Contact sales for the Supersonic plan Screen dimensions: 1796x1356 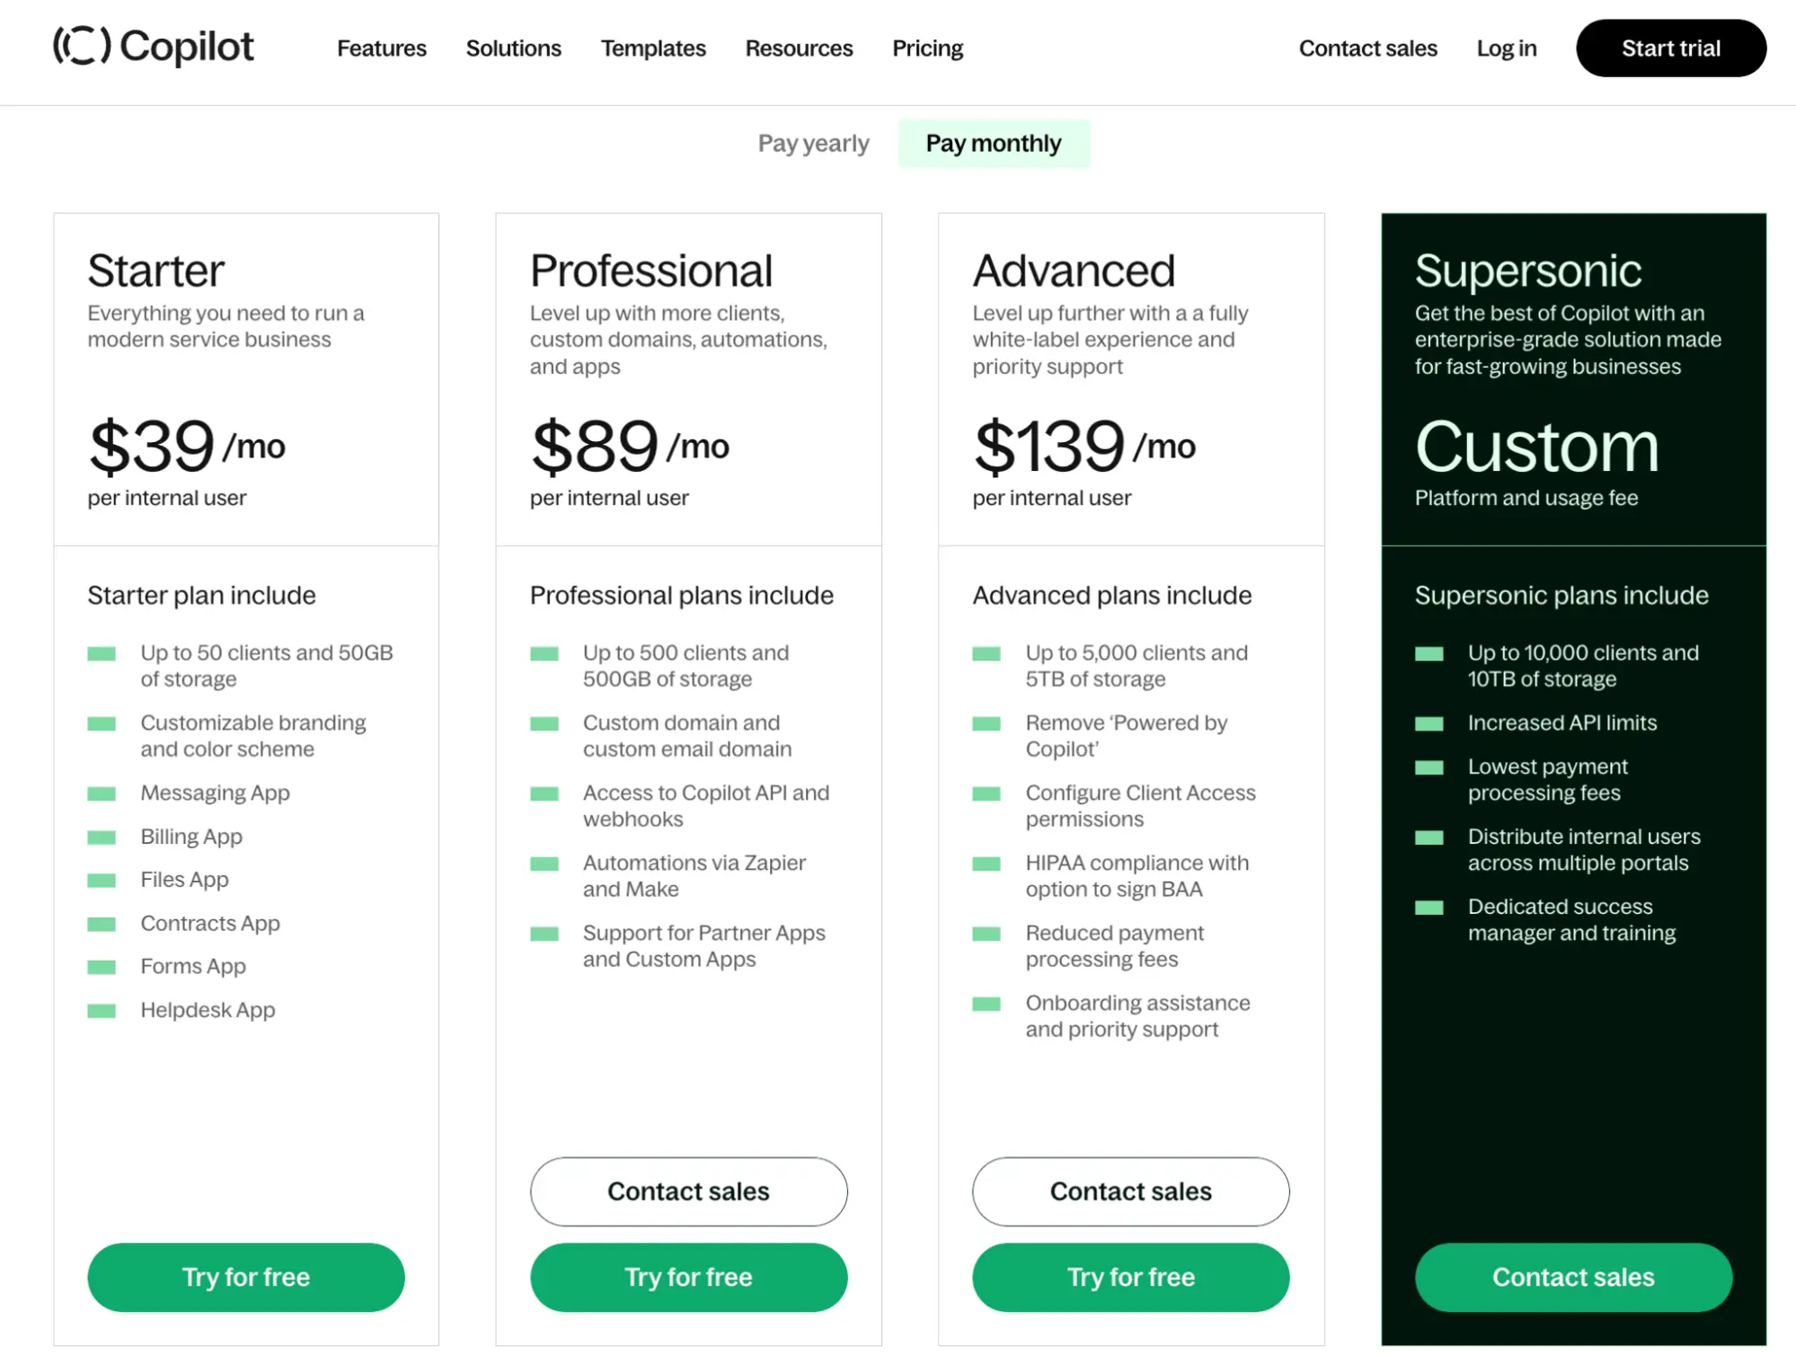(1572, 1277)
